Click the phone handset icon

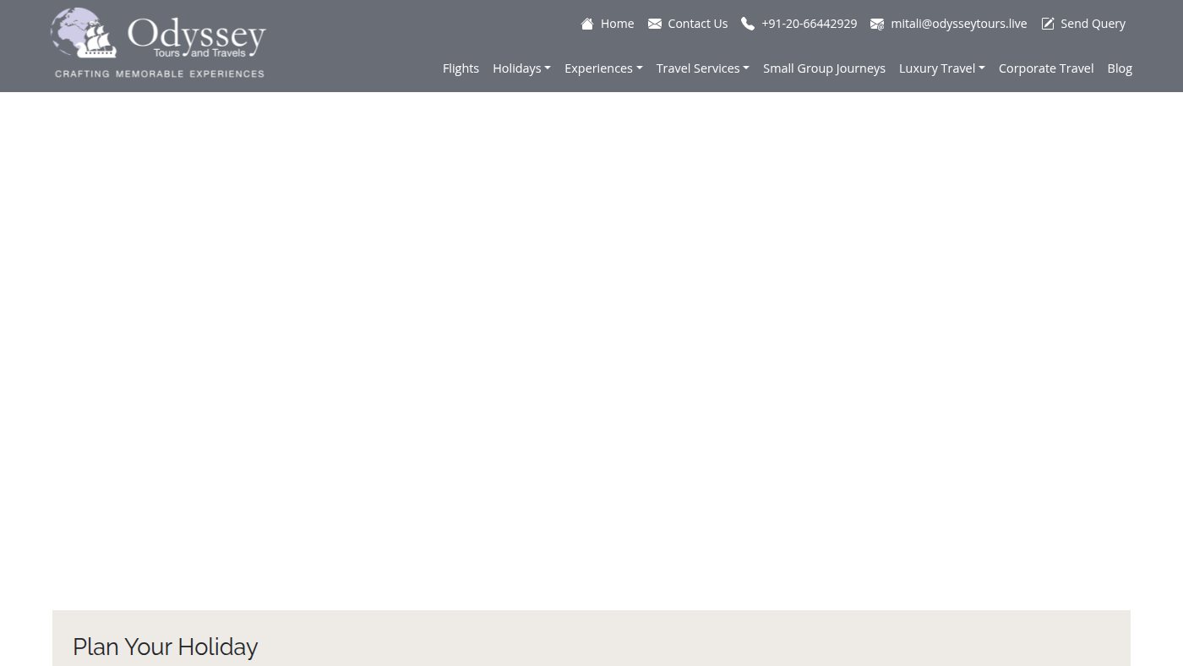(x=748, y=24)
